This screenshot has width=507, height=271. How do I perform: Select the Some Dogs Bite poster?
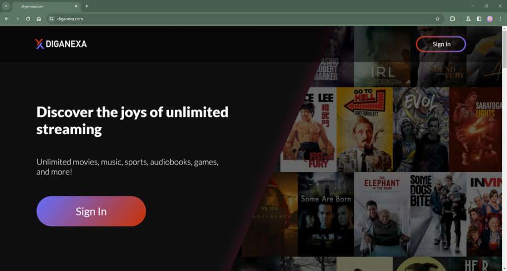pyautogui.click(x=438, y=214)
